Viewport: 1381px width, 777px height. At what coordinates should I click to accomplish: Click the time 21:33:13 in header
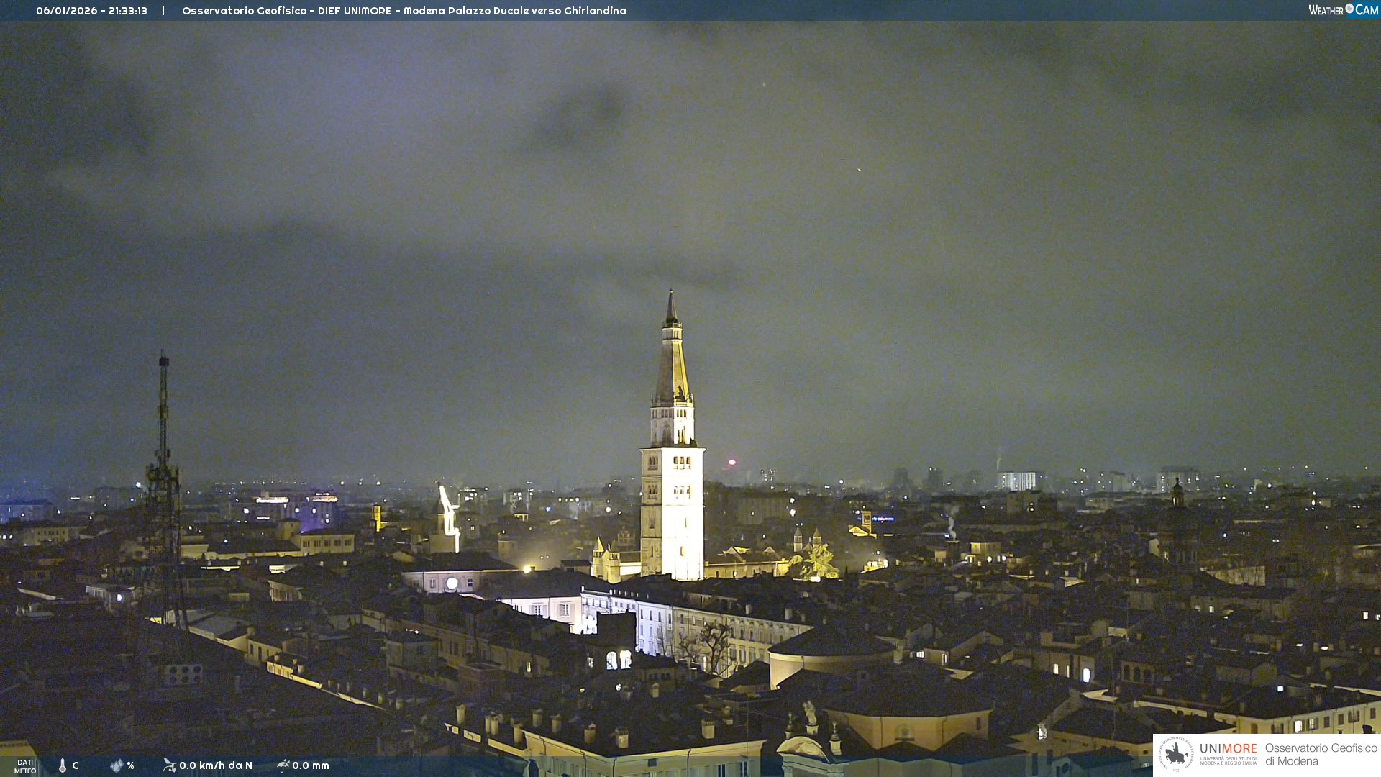pos(128,11)
